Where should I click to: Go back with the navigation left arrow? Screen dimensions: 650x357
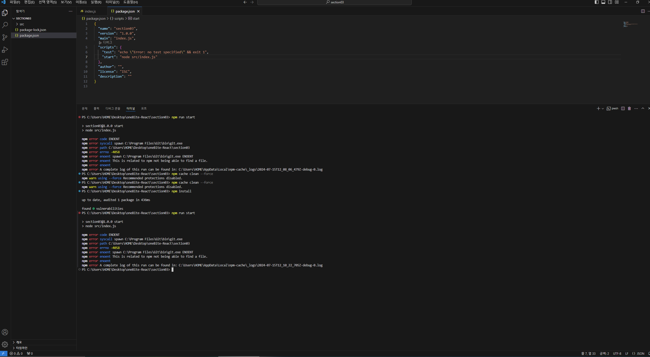(x=245, y=2)
